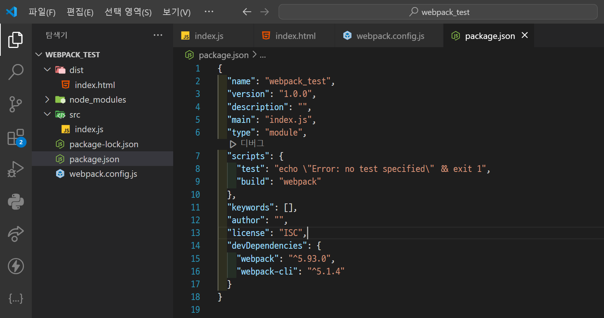The height and width of the screenshot is (318, 604).
Task: Click the "build" script key
Action: coord(253,182)
